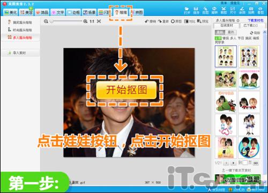Select 多人摇头娃娃 in the left sidebar
268x193 pixels.
(20, 38)
